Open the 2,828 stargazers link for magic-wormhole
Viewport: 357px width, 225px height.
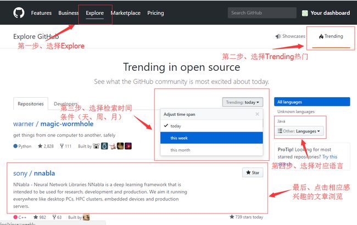(46, 146)
